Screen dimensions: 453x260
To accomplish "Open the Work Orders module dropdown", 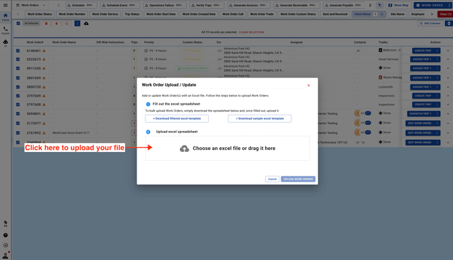I will pyautogui.click(x=31, y=5).
